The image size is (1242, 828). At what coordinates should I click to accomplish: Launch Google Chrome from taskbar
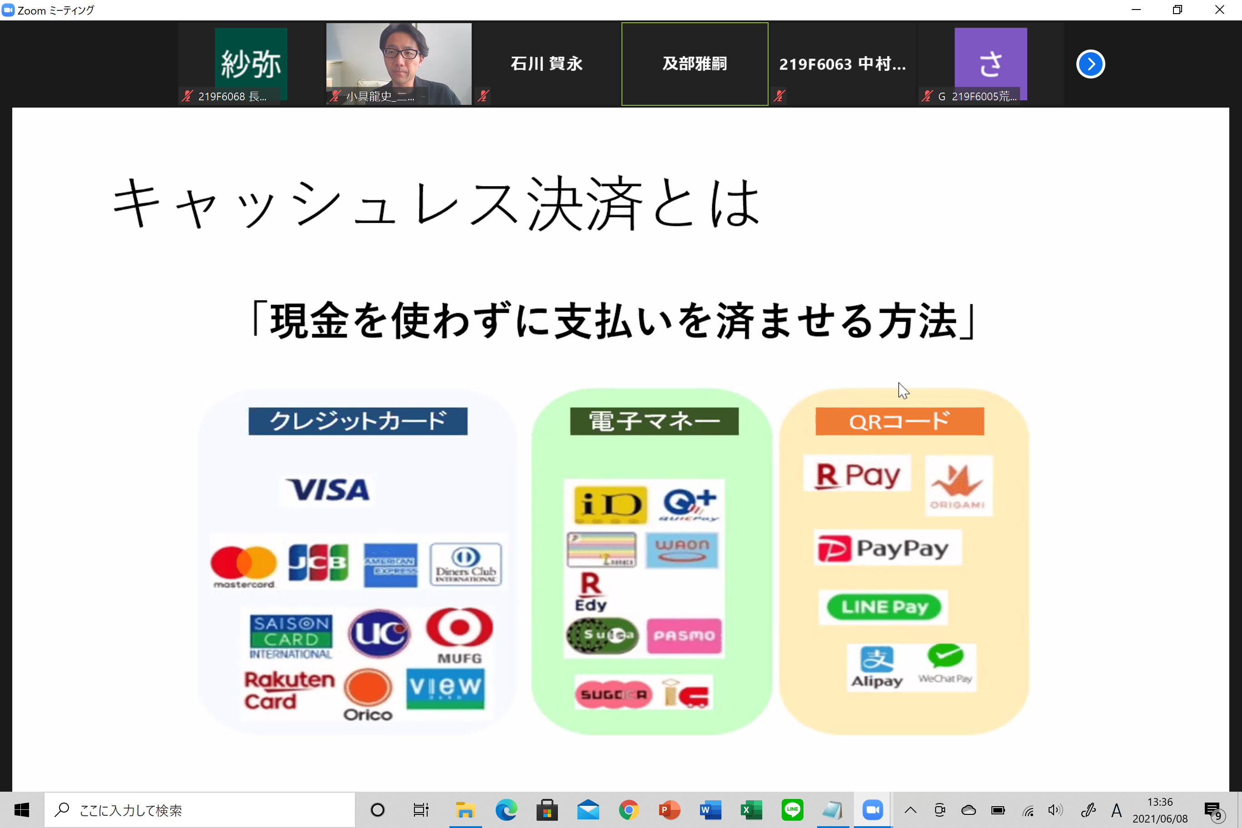pos(628,809)
